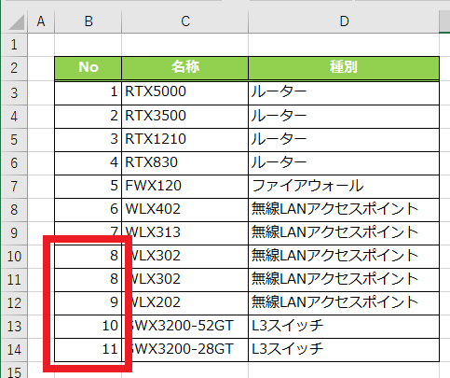Select cell containing WLX313

point(185,233)
